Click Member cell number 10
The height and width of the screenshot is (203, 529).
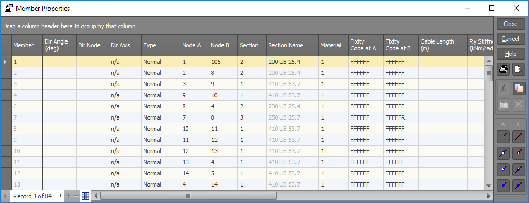pos(27,151)
